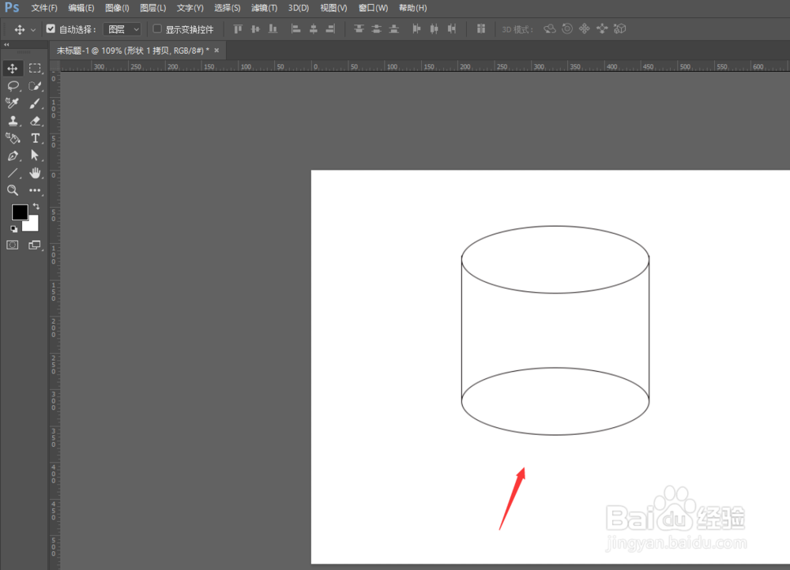Image resolution: width=790 pixels, height=570 pixels.
Task: Click the Ps application logo
Action: click(12, 8)
